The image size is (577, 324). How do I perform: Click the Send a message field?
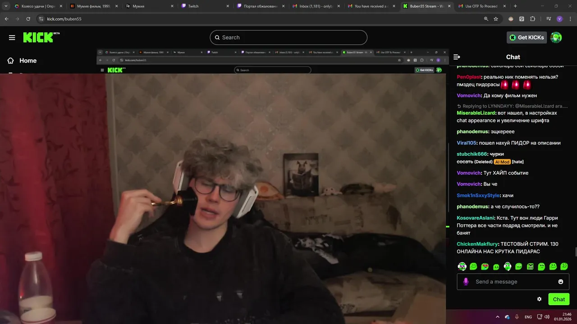click(513, 282)
